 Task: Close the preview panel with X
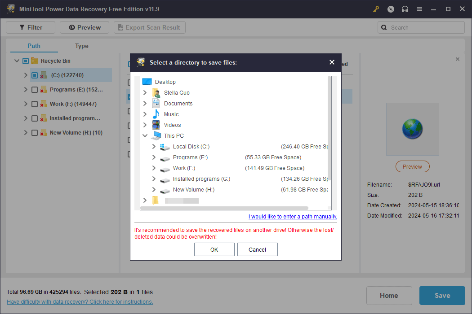458,59
